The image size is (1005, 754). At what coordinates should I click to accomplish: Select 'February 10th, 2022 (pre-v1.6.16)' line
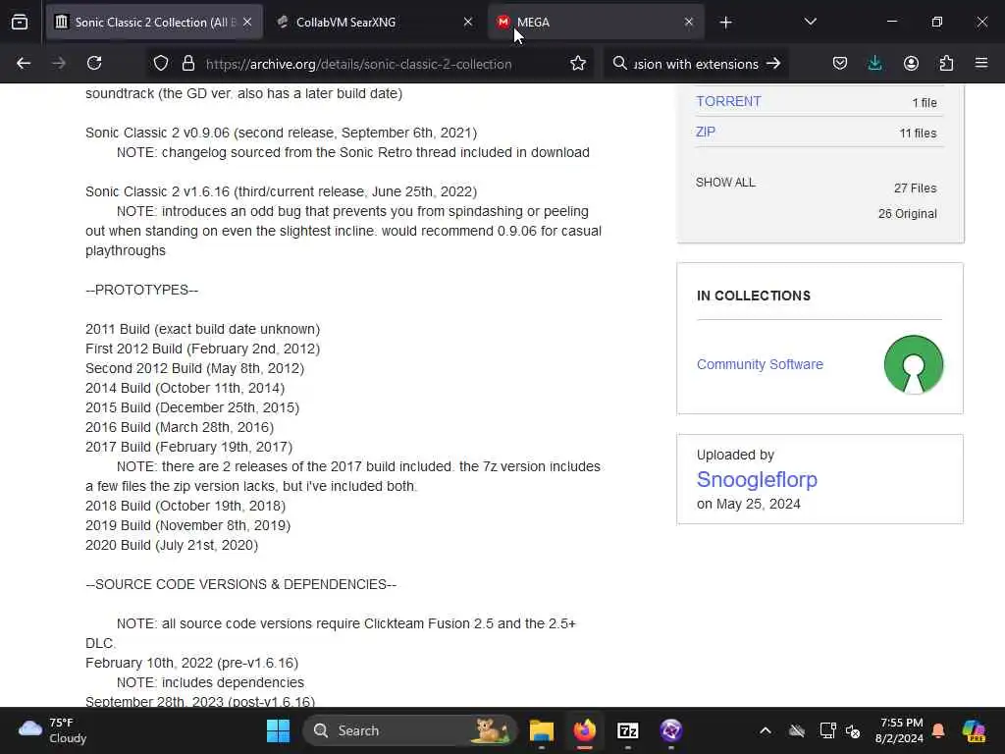click(x=191, y=663)
